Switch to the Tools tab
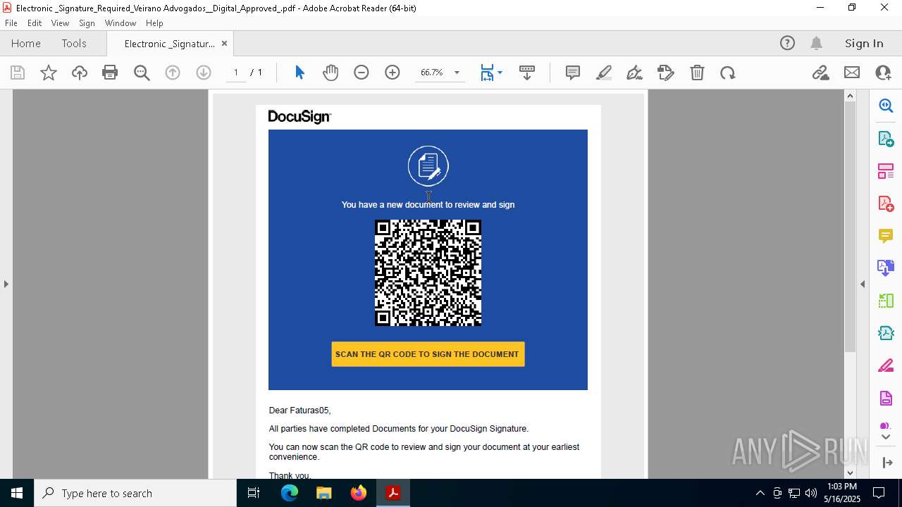902x507 pixels. (74, 43)
